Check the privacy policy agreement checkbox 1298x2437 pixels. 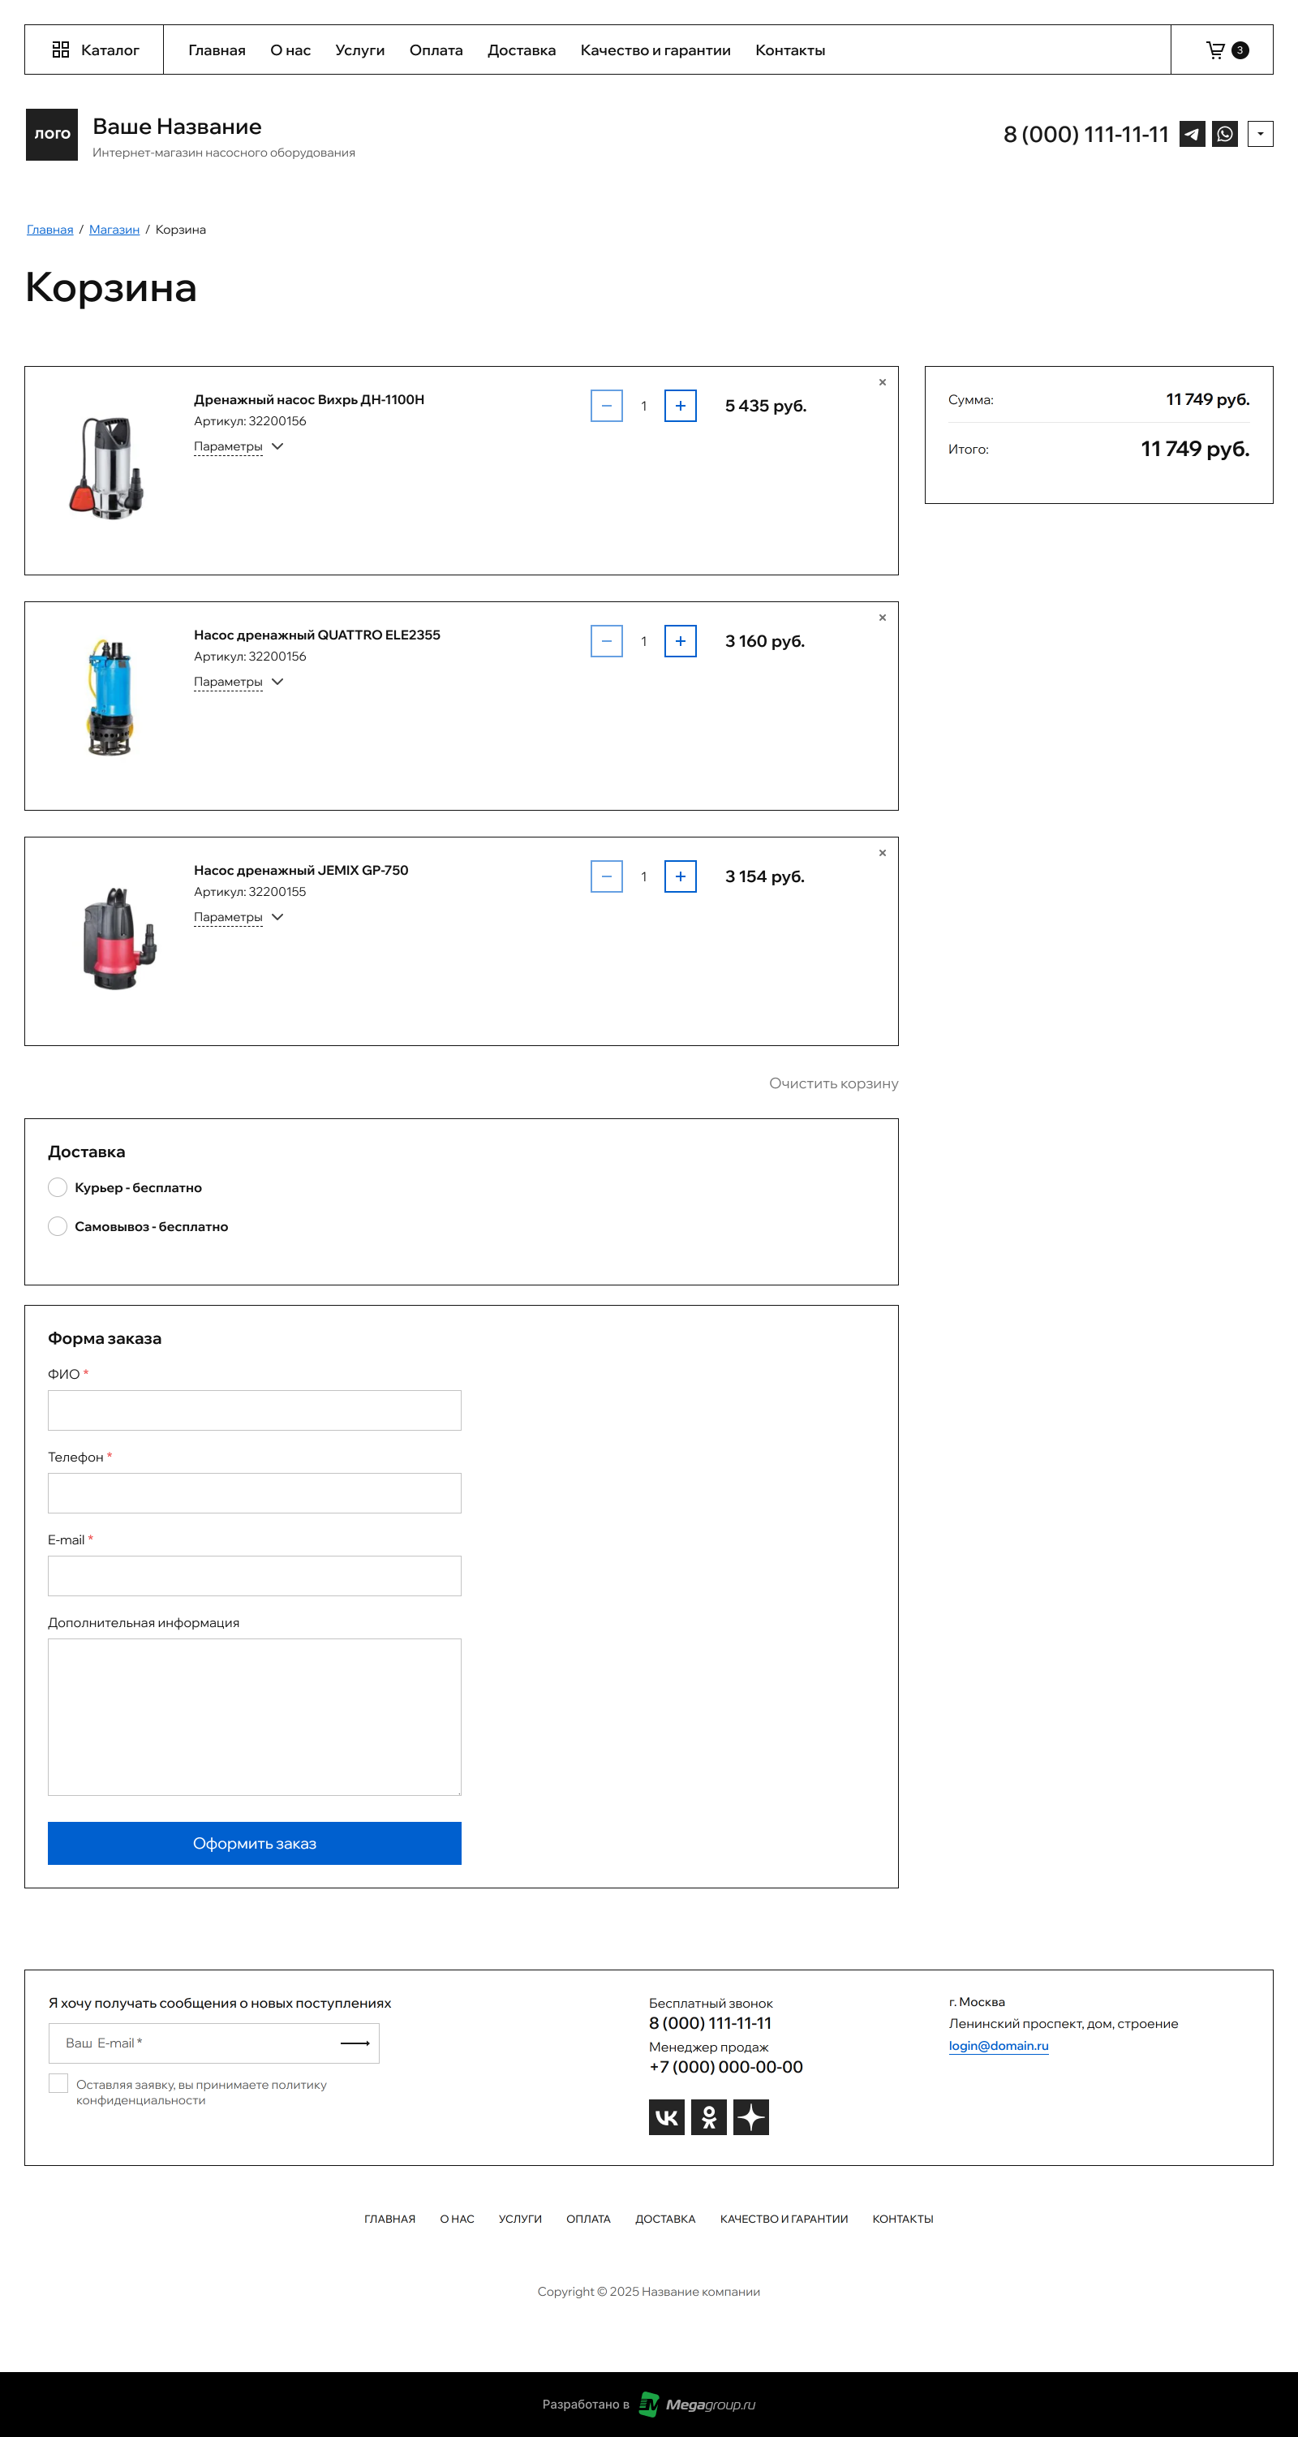pyautogui.click(x=58, y=2083)
